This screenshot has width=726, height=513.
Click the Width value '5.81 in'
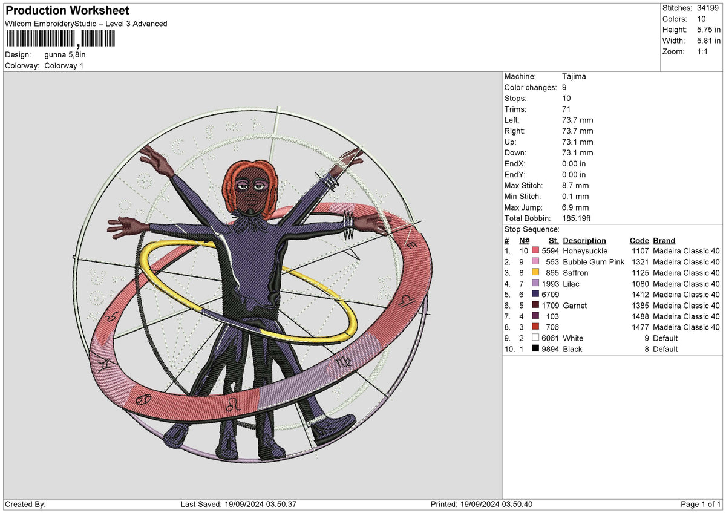click(x=708, y=41)
